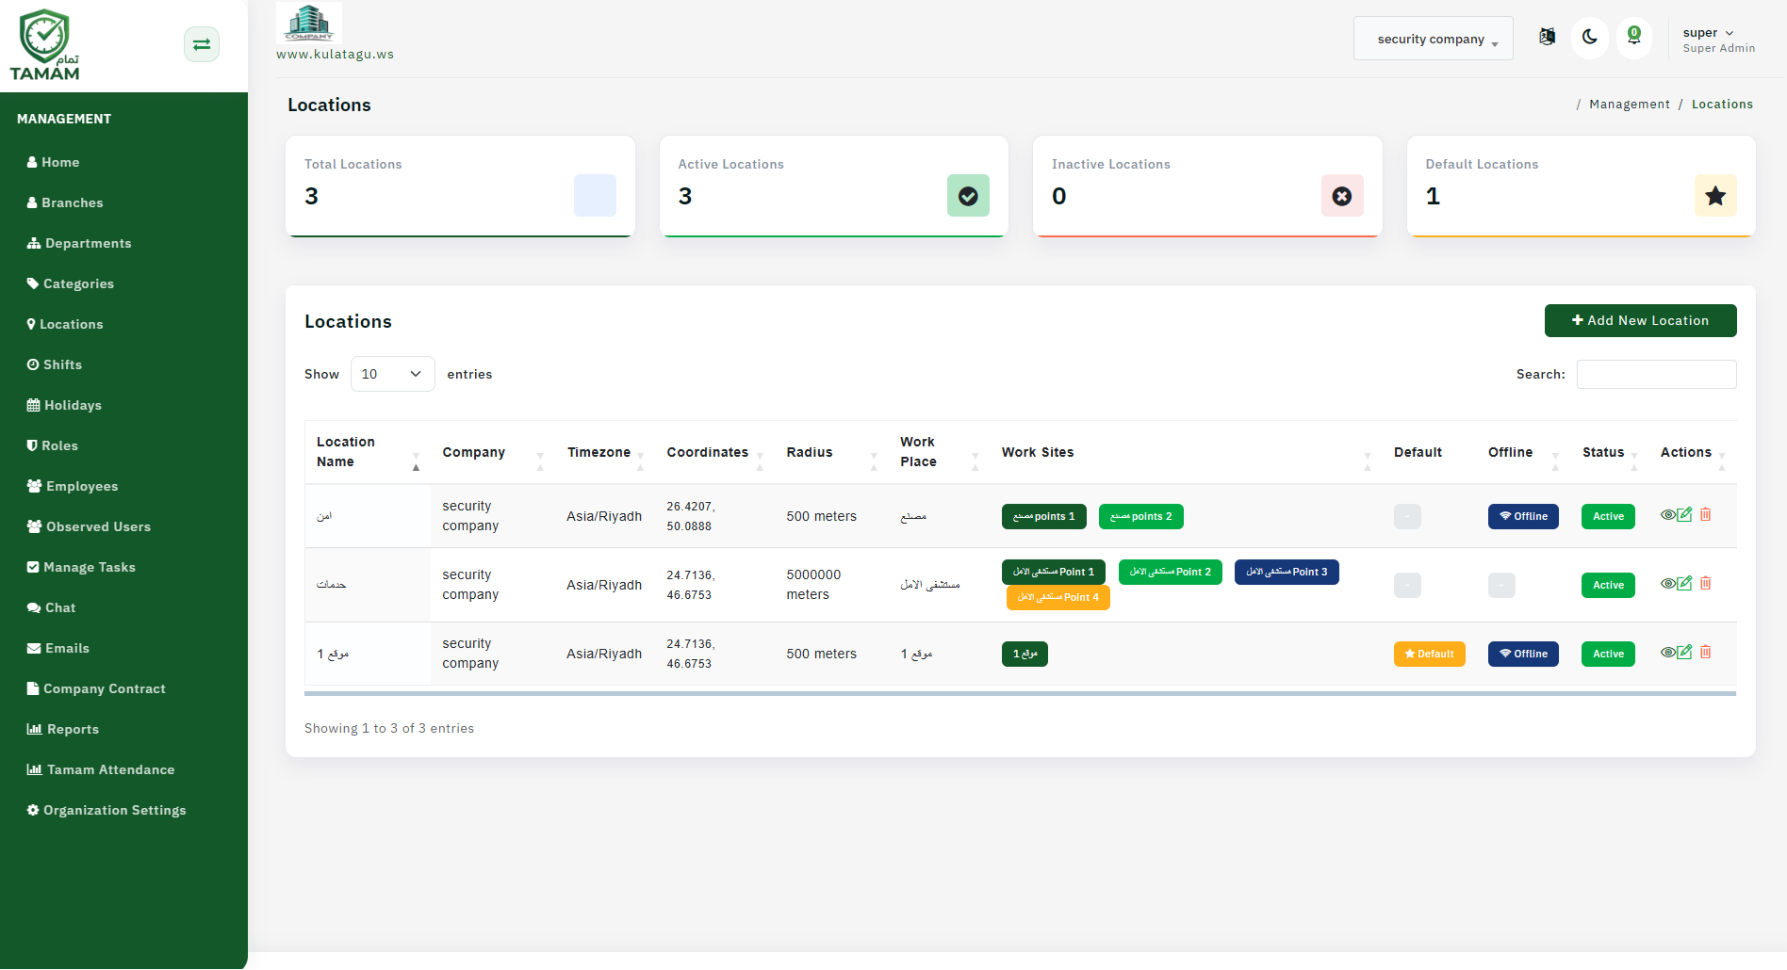This screenshot has height=970, width=1787.
Task: Edit the location in the 26.4207 coordinates row
Action: (1684, 514)
